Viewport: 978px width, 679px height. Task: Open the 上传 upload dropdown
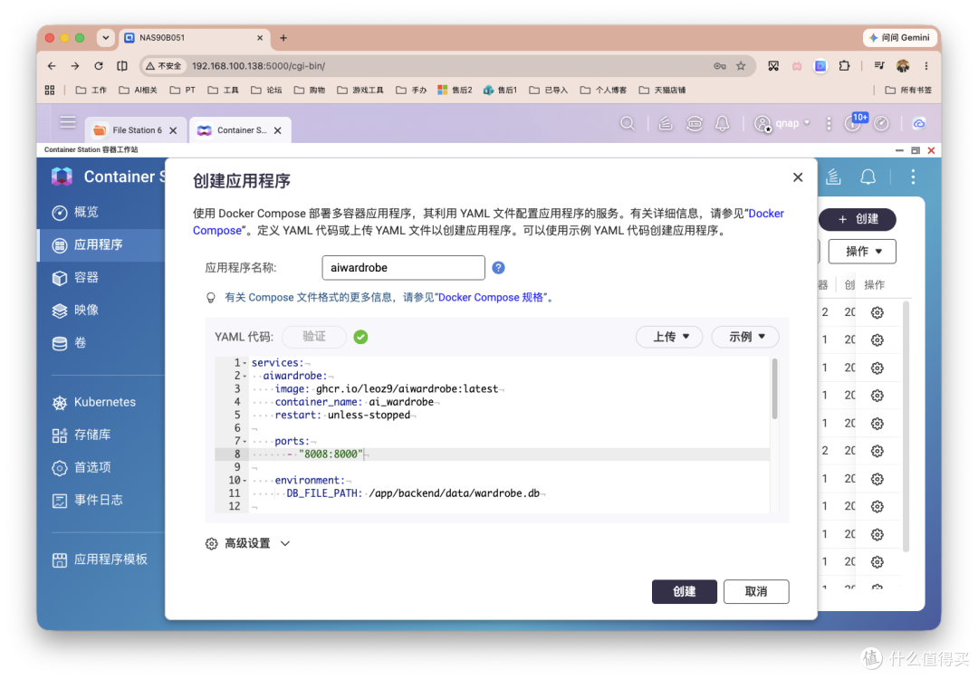coord(669,337)
